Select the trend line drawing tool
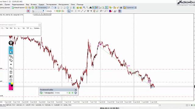 82,11
